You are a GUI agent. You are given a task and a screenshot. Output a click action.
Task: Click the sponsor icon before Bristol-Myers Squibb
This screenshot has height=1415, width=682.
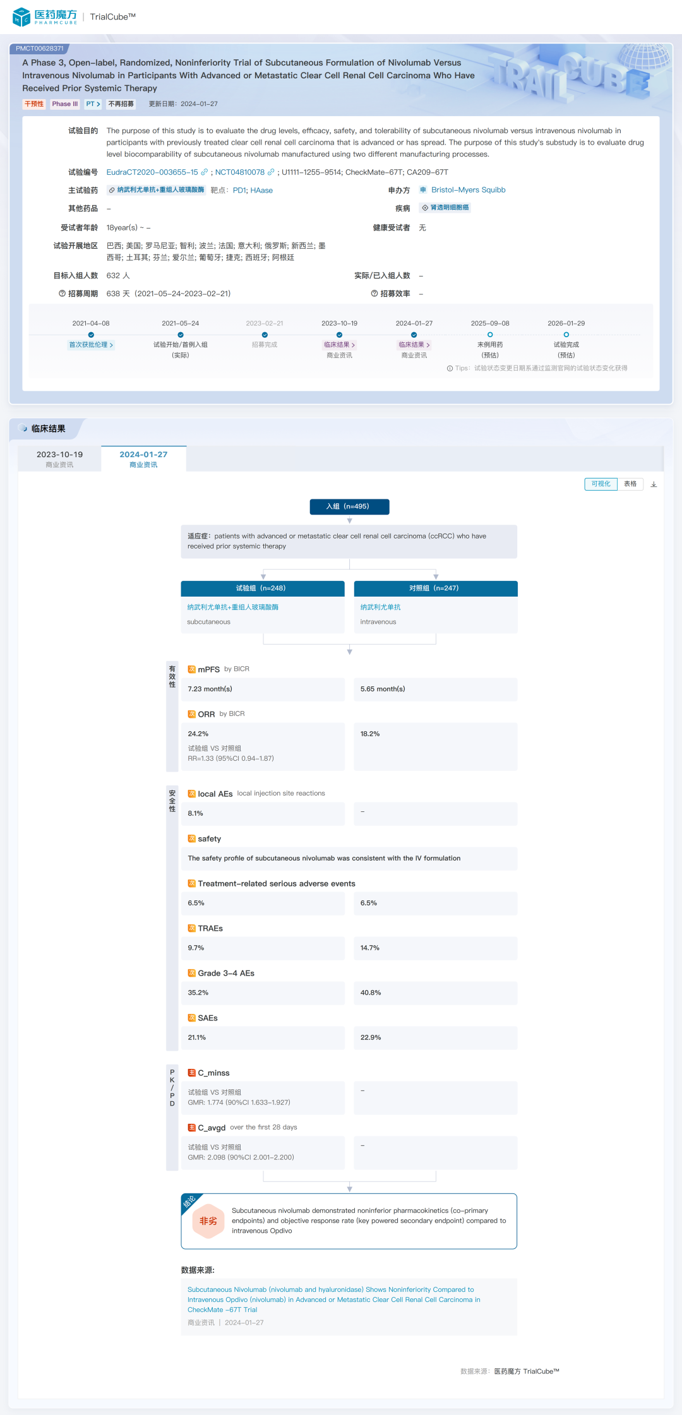(423, 190)
